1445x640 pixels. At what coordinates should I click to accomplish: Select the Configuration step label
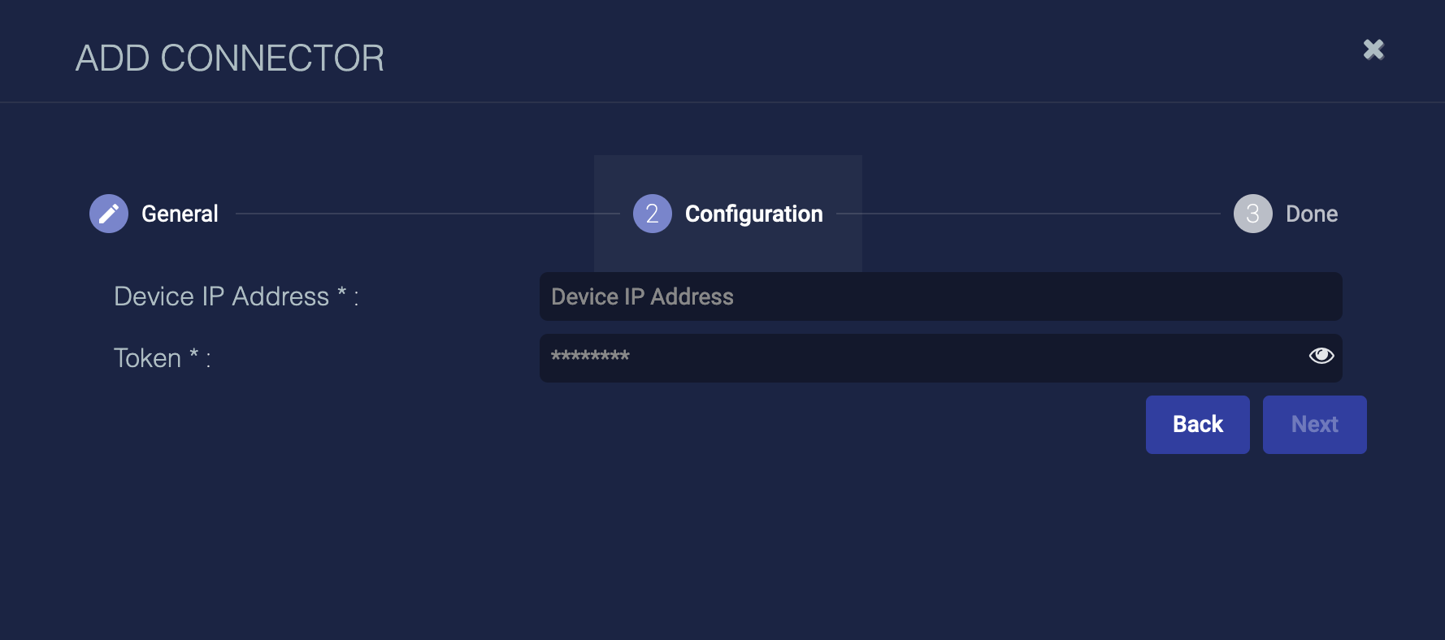pyautogui.click(x=753, y=214)
